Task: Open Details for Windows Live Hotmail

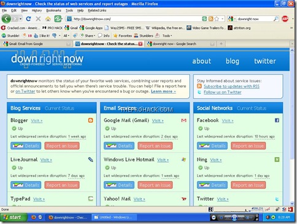Action: (x=119, y=185)
